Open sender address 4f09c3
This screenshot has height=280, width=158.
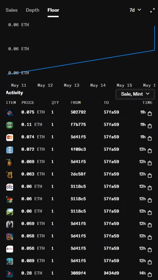tap(78, 149)
